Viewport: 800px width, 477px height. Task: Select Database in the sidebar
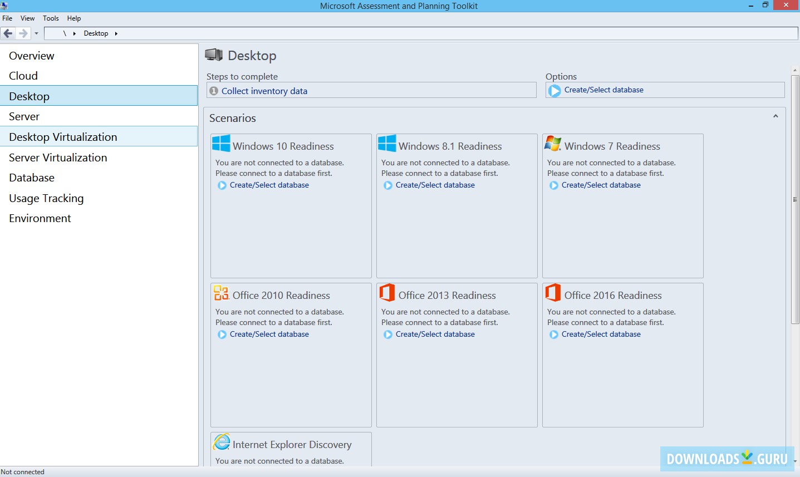click(x=99, y=178)
